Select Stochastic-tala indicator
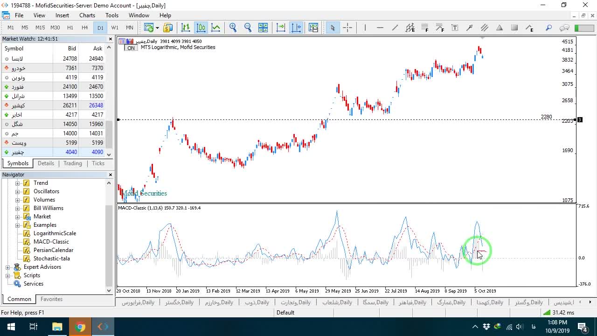 (52, 259)
